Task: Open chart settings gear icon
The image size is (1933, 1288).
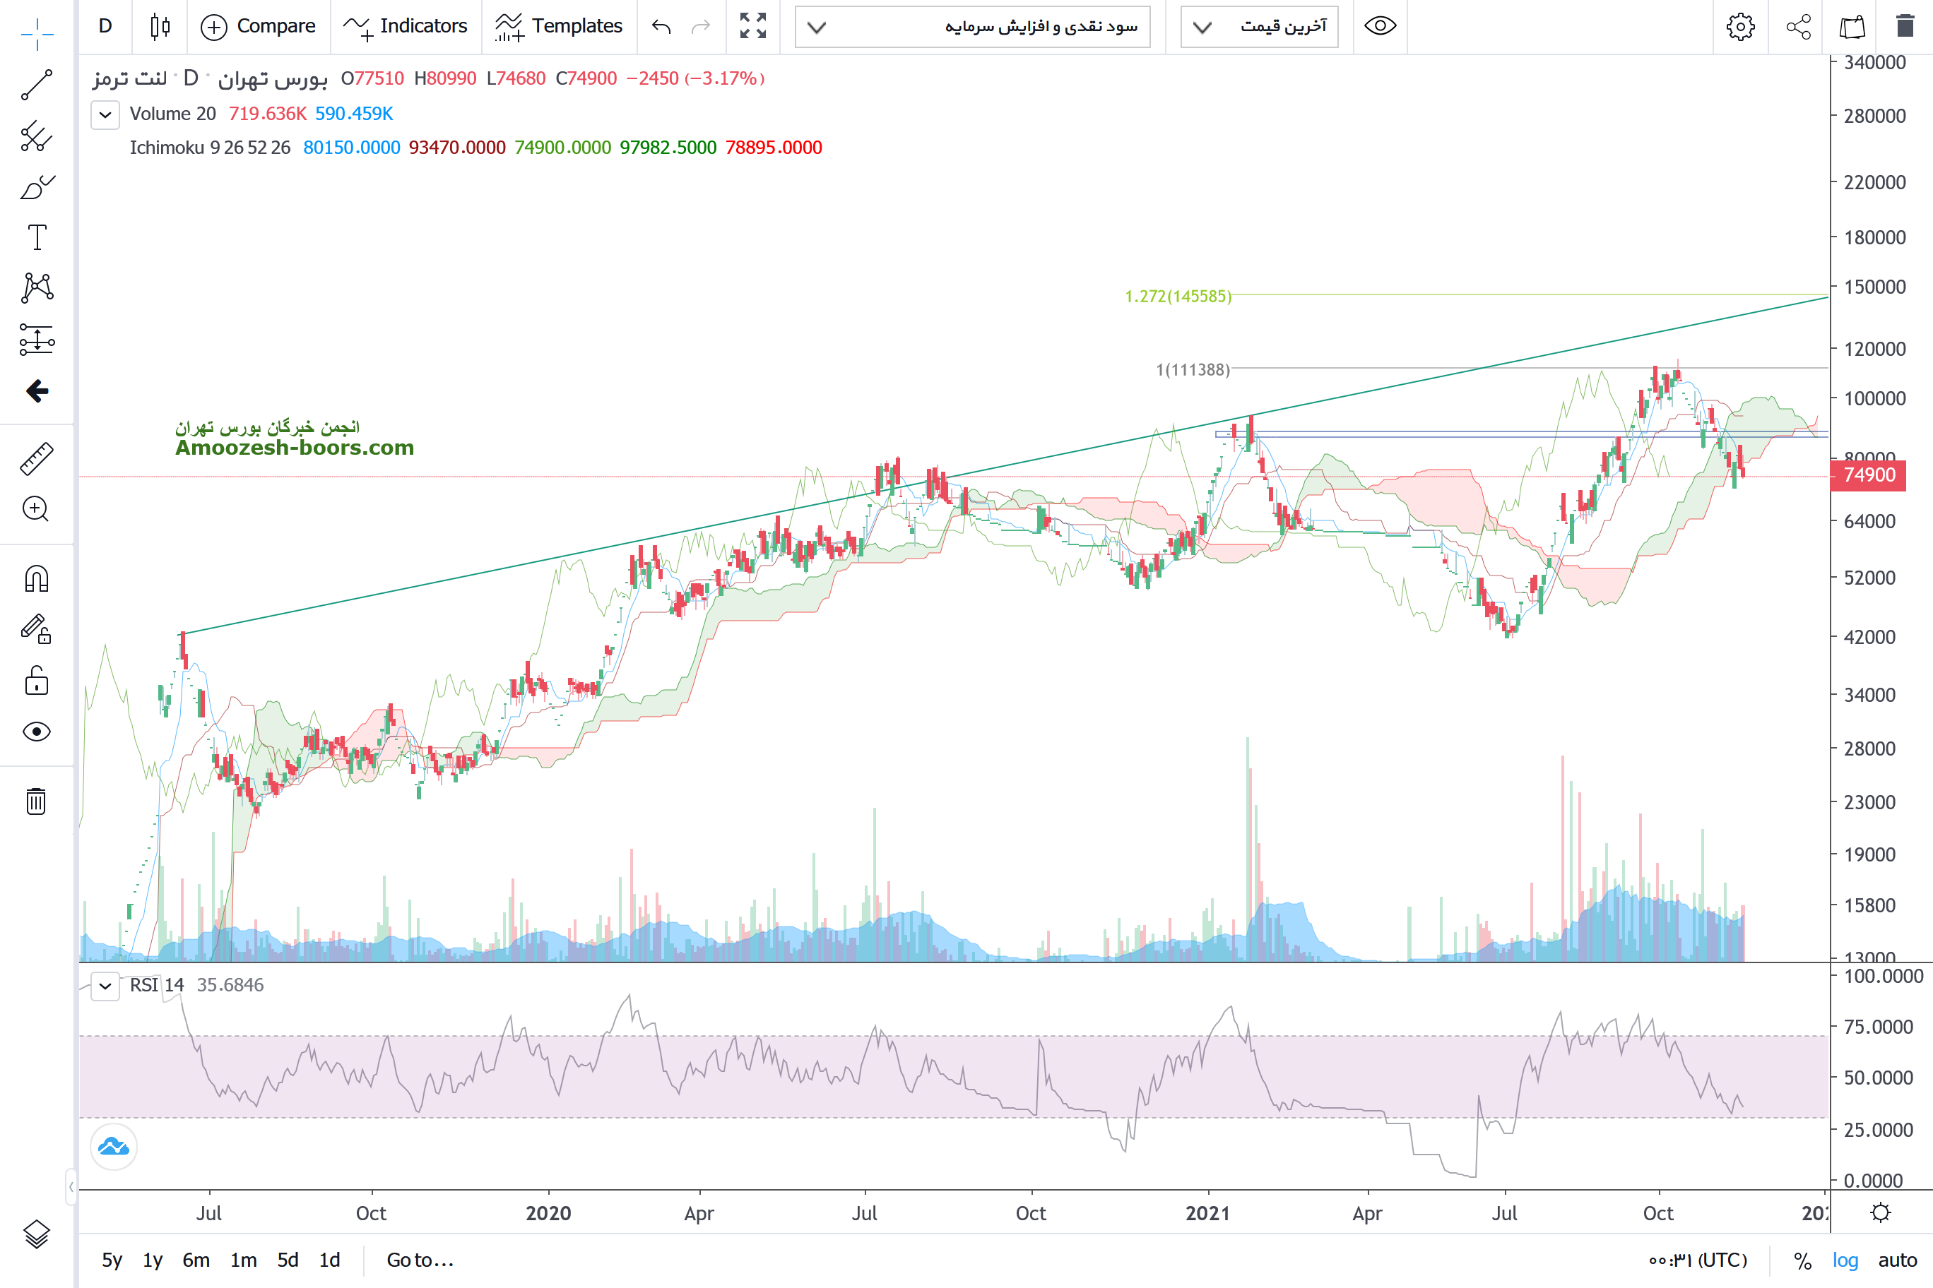Action: tap(1740, 27)
